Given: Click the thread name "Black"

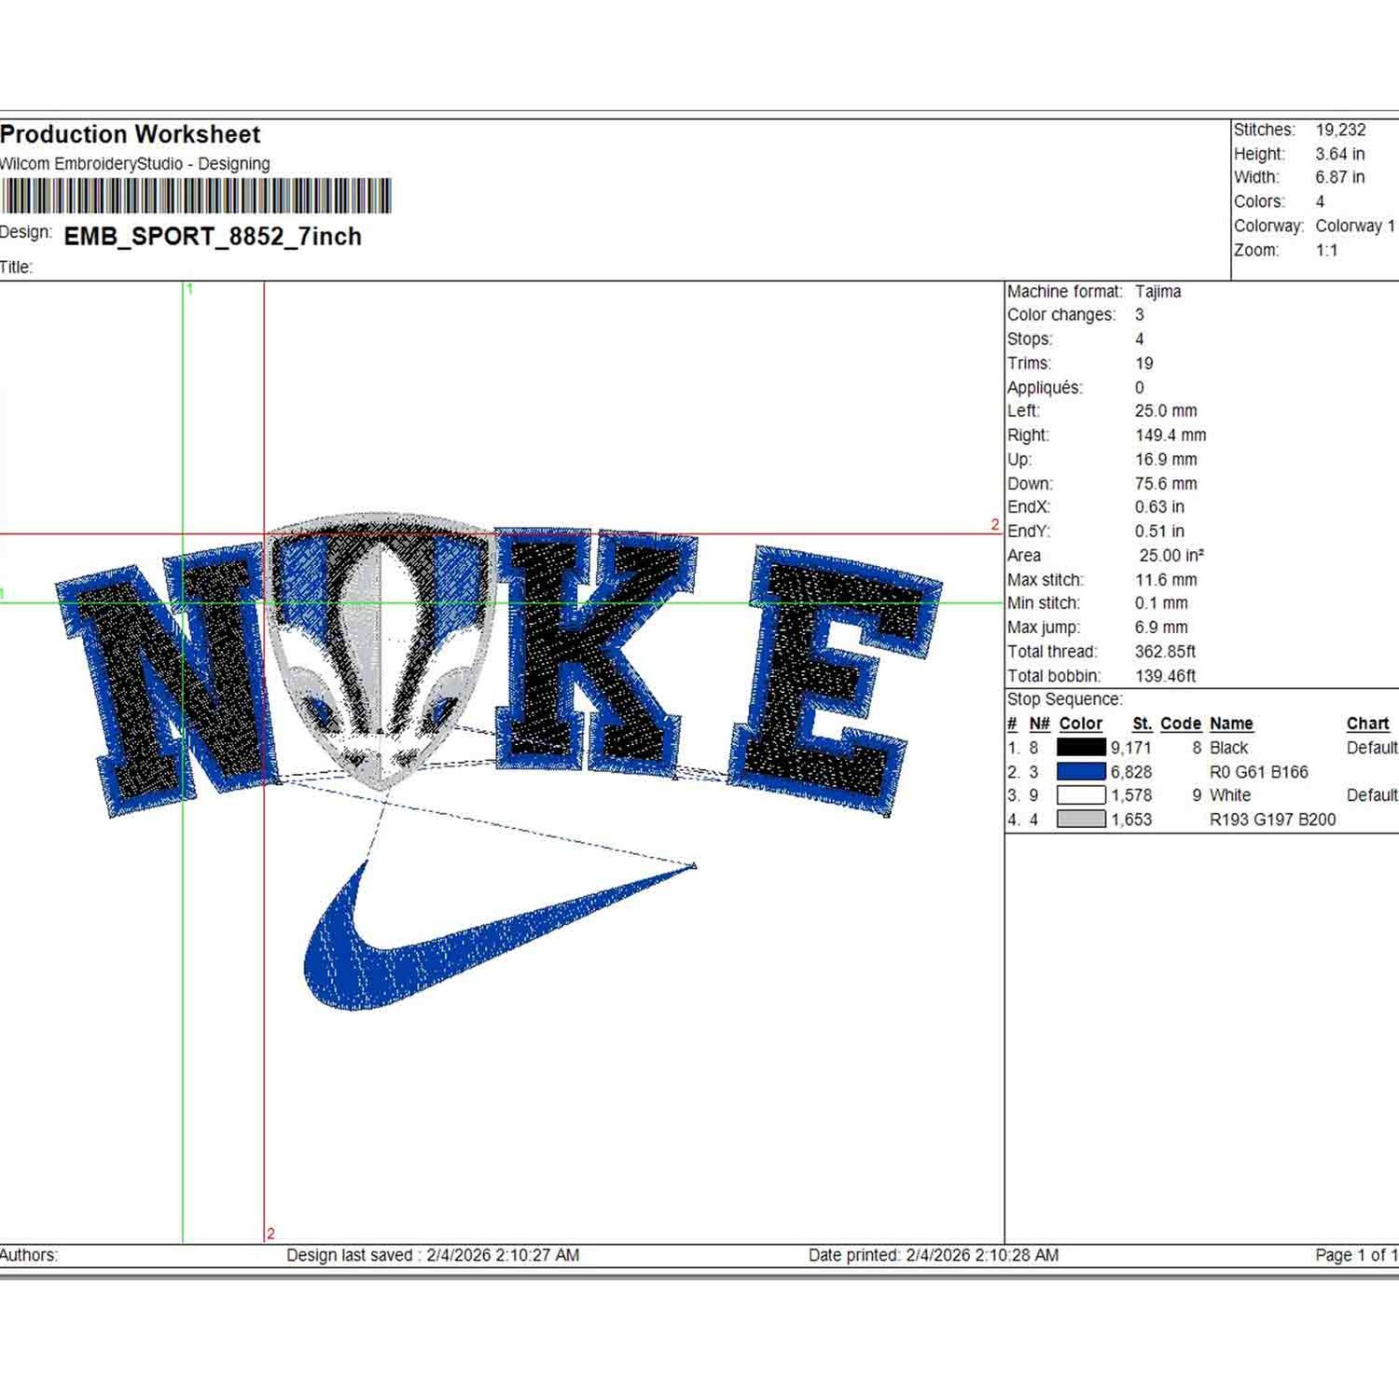Looking at the screenshot, I should [1228, 748].
